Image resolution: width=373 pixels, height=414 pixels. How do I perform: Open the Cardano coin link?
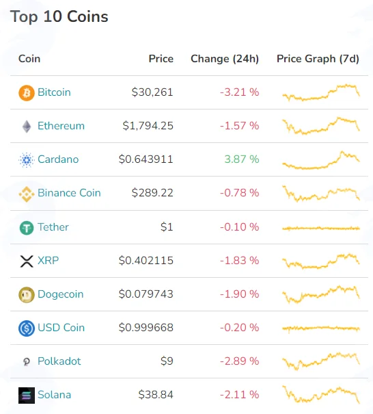(x=58, y=159)
